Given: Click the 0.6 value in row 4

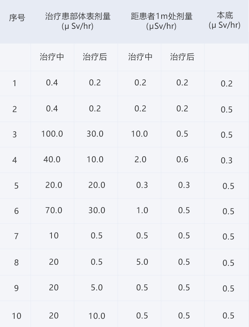Looking at the screenshot, I should tap(182, 159).
